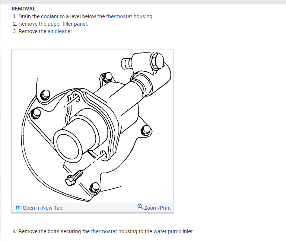Click the thermostat link in step 4
Screen dimensions: 286x241
tap(104, 231)
